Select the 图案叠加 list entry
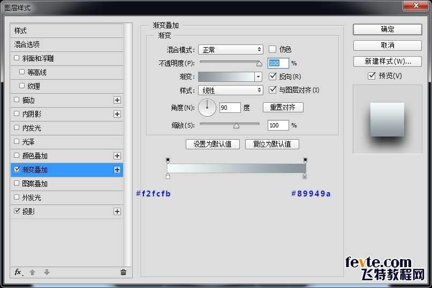The height and width of the screenshot is (288, 432). 67,184
